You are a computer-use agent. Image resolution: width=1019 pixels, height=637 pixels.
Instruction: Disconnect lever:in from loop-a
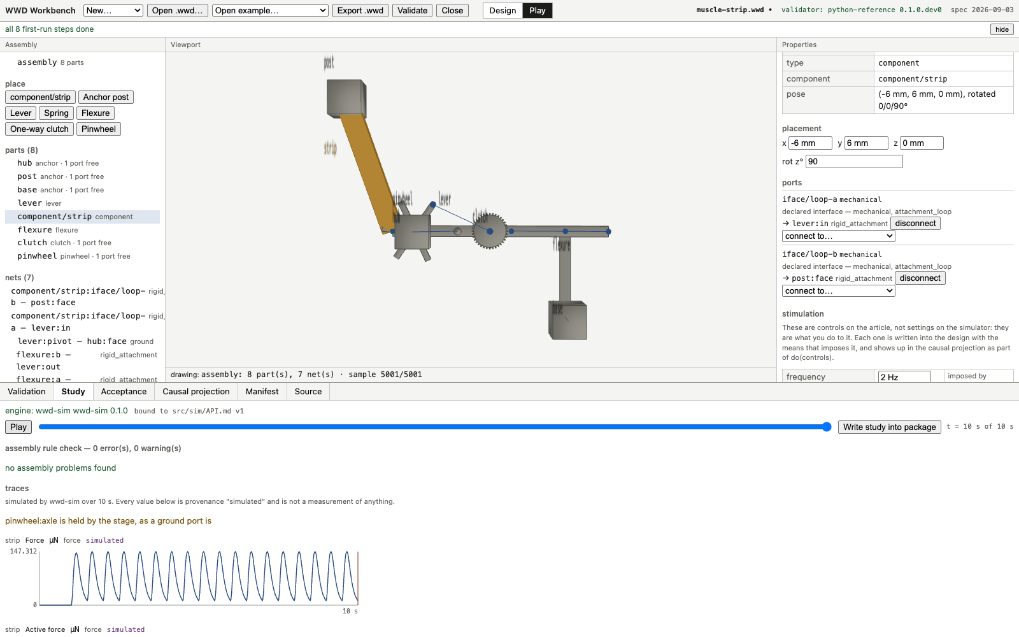(915, 224)
